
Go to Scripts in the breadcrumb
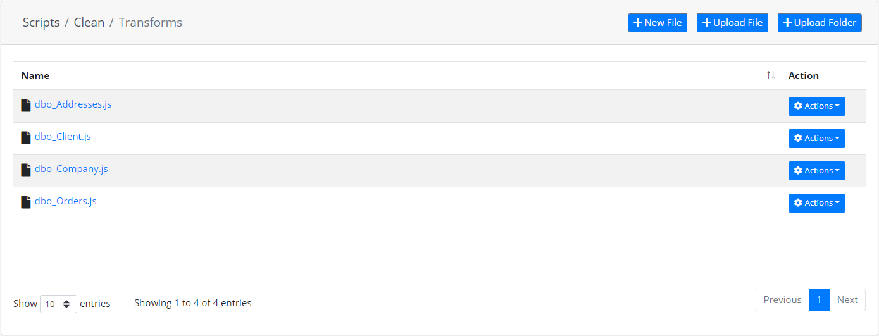coord(41,22)
